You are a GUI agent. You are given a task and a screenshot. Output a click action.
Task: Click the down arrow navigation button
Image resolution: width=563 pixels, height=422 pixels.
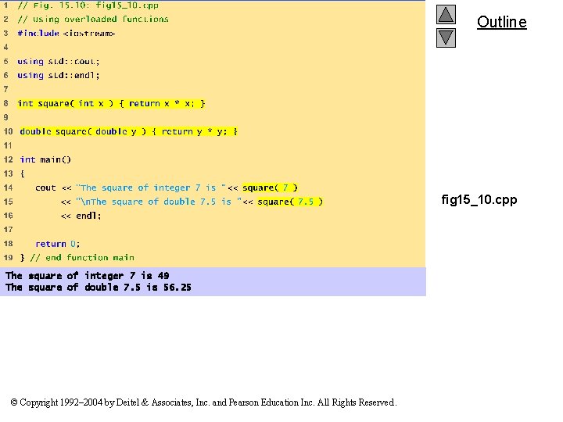click(x=446, y=38)
